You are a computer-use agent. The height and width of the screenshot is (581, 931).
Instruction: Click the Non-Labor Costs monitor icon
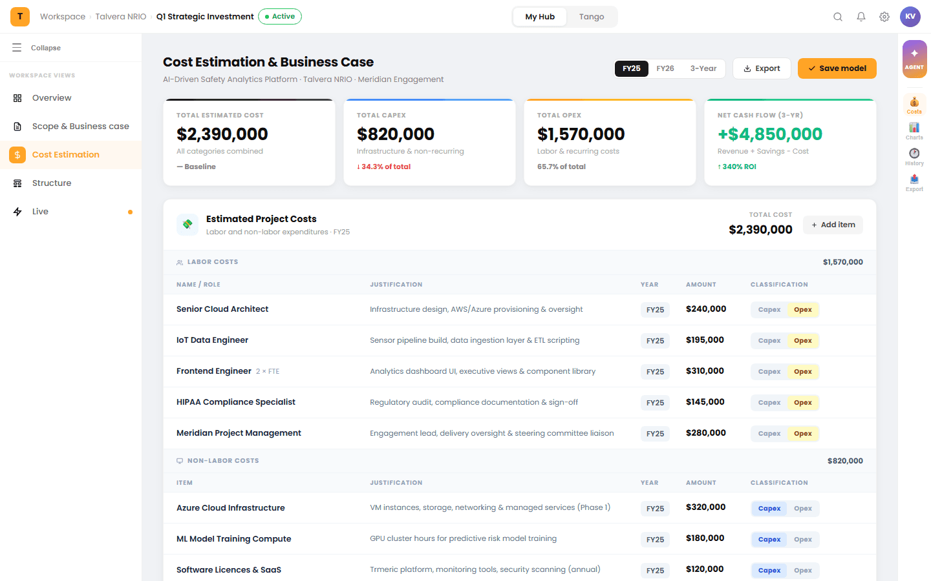click(180, 461)
